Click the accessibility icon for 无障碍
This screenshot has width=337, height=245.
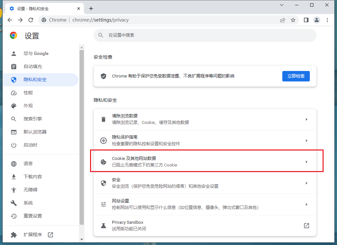click(x=14, y=190)
